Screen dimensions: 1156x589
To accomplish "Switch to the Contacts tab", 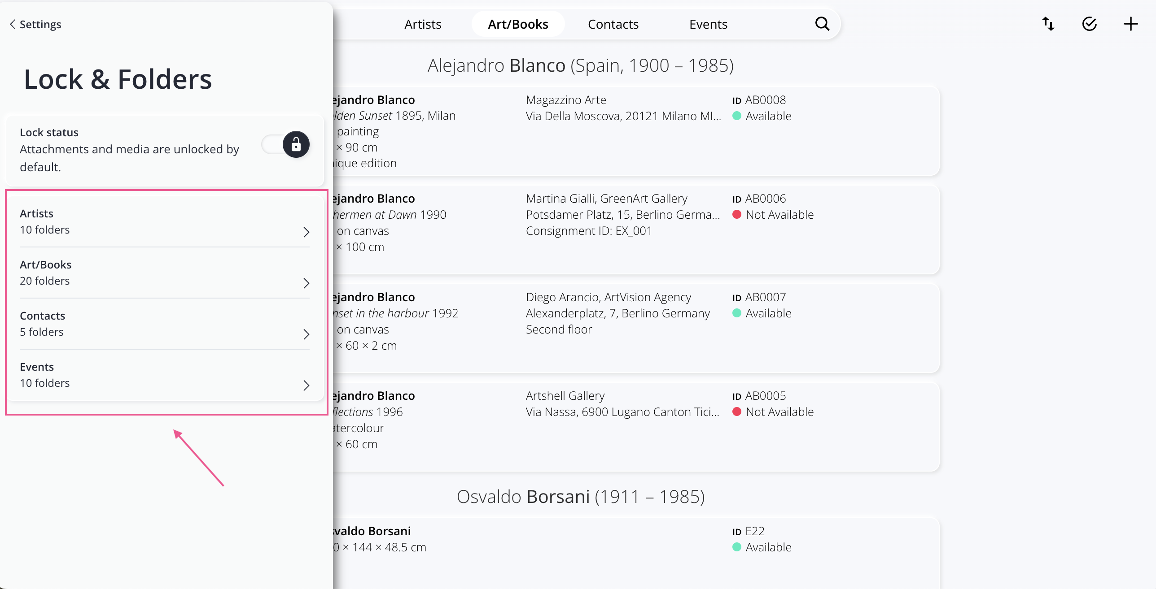I will [x=613, y=24].
